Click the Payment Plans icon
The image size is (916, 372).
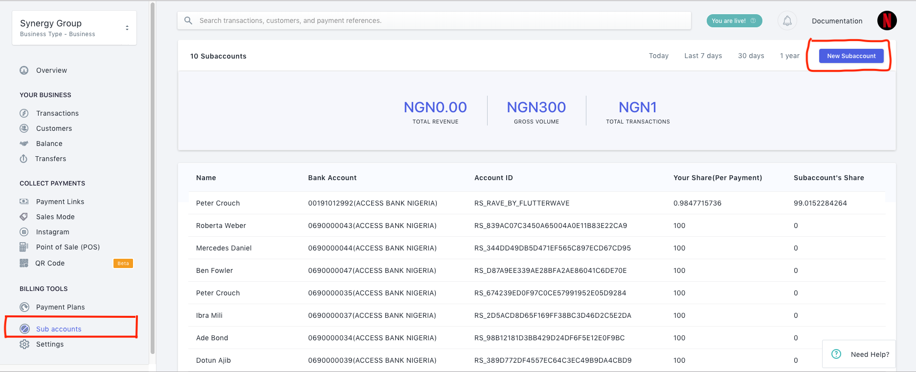coord(24,307)
